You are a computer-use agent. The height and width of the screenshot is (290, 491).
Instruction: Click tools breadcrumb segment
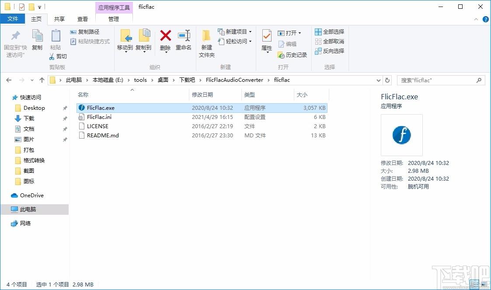point(140,80)
